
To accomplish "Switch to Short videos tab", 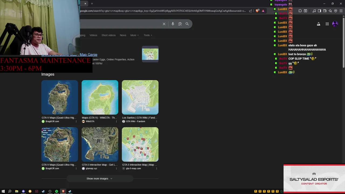I will (108, 35).
